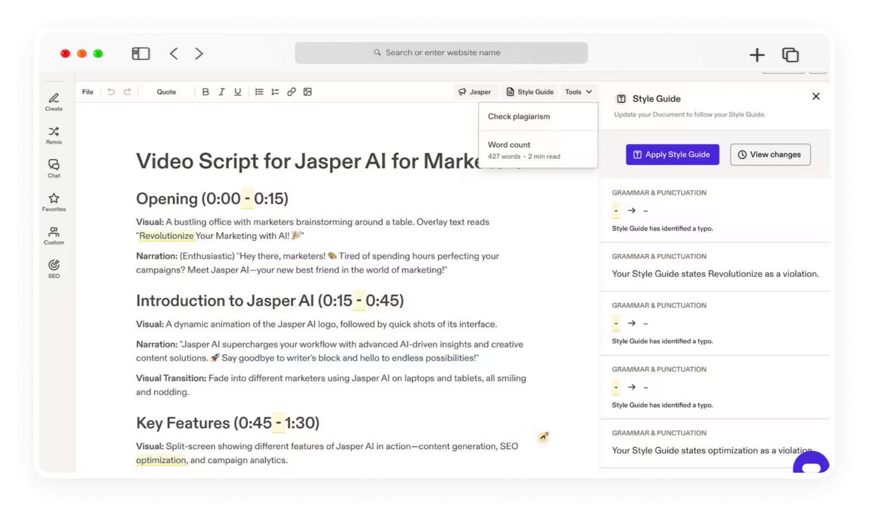Image resolution: width=869 pixels, height=518 pixels.
Task: Toggle italic formatting
Action: pyautogui.click(x=222, y=92)
